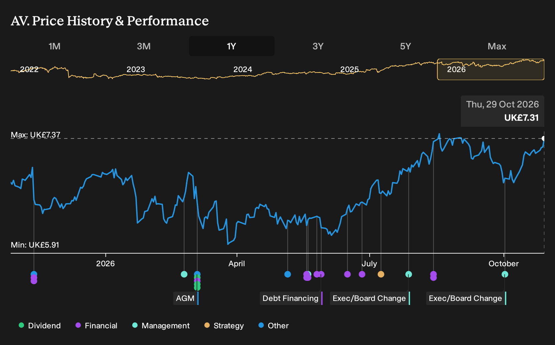
Task: Click the orange Strategy event dot
Action: click(381, 274)
